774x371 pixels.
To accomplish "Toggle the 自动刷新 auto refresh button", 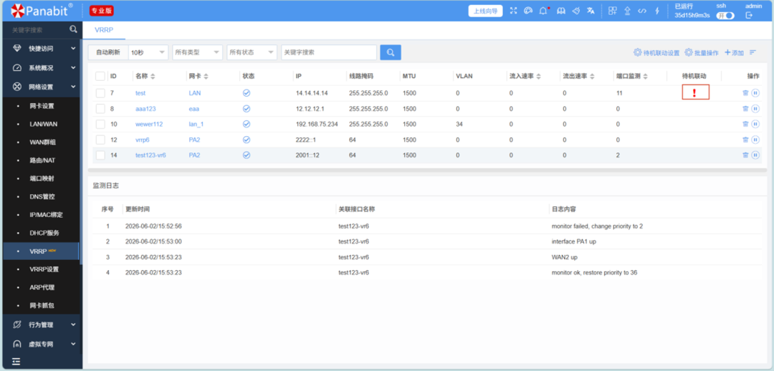I will (x=108, y=52).
